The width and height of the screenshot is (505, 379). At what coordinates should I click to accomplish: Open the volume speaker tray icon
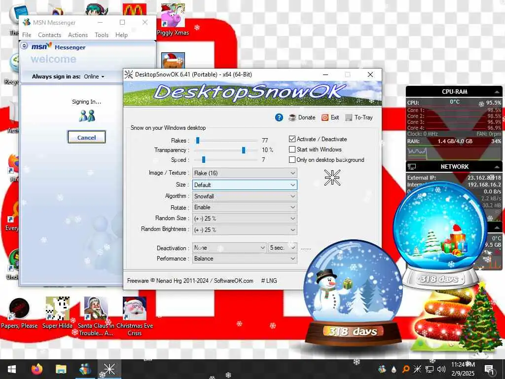click(x=441, y=369)
